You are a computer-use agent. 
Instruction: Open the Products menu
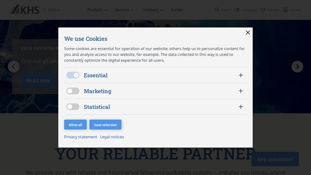click(x=97, y=10)
